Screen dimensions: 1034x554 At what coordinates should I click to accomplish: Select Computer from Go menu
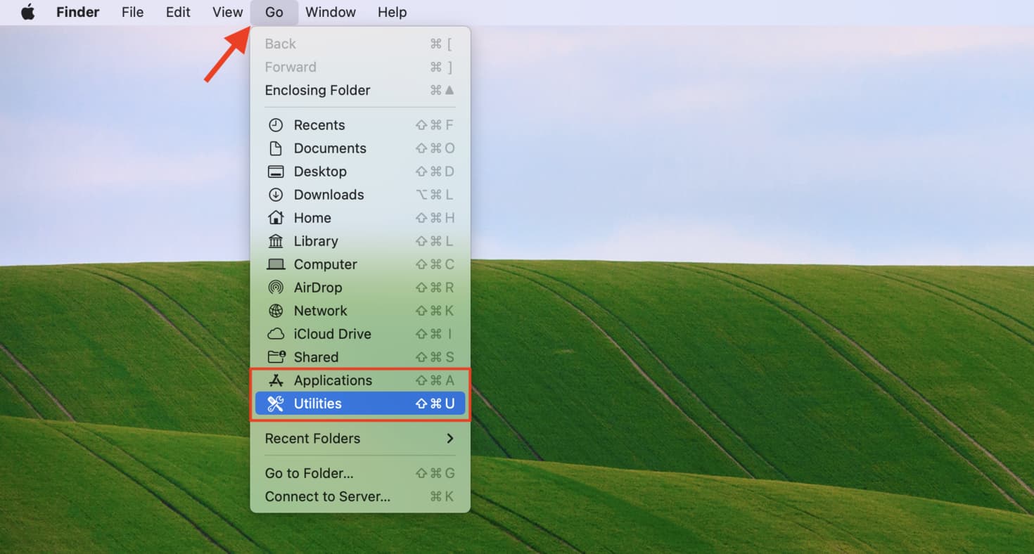[x=360, y=264]
